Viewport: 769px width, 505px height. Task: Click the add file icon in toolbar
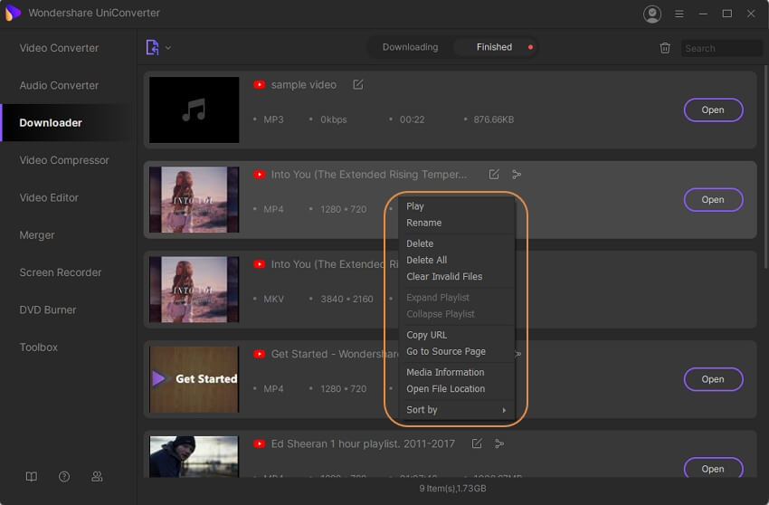152,47
